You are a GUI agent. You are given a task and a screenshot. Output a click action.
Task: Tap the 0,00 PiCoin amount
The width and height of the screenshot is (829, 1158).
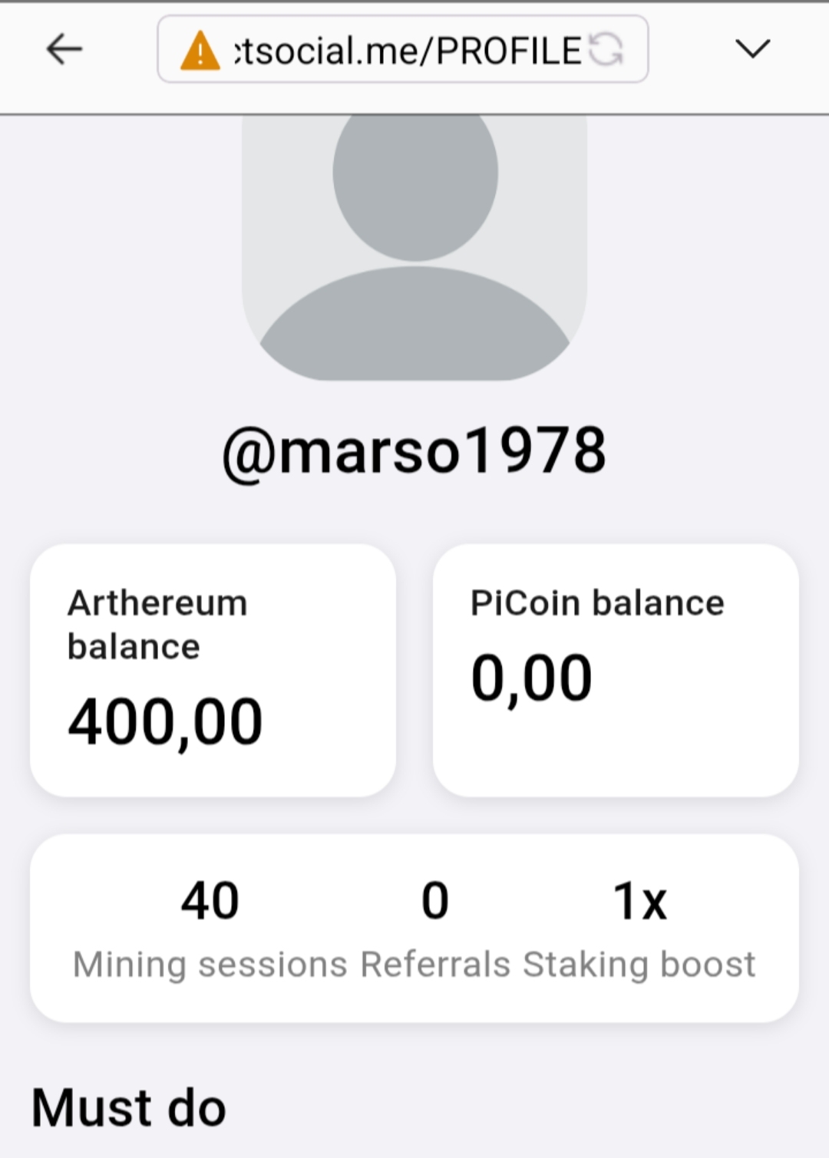[x=531, y=678]
